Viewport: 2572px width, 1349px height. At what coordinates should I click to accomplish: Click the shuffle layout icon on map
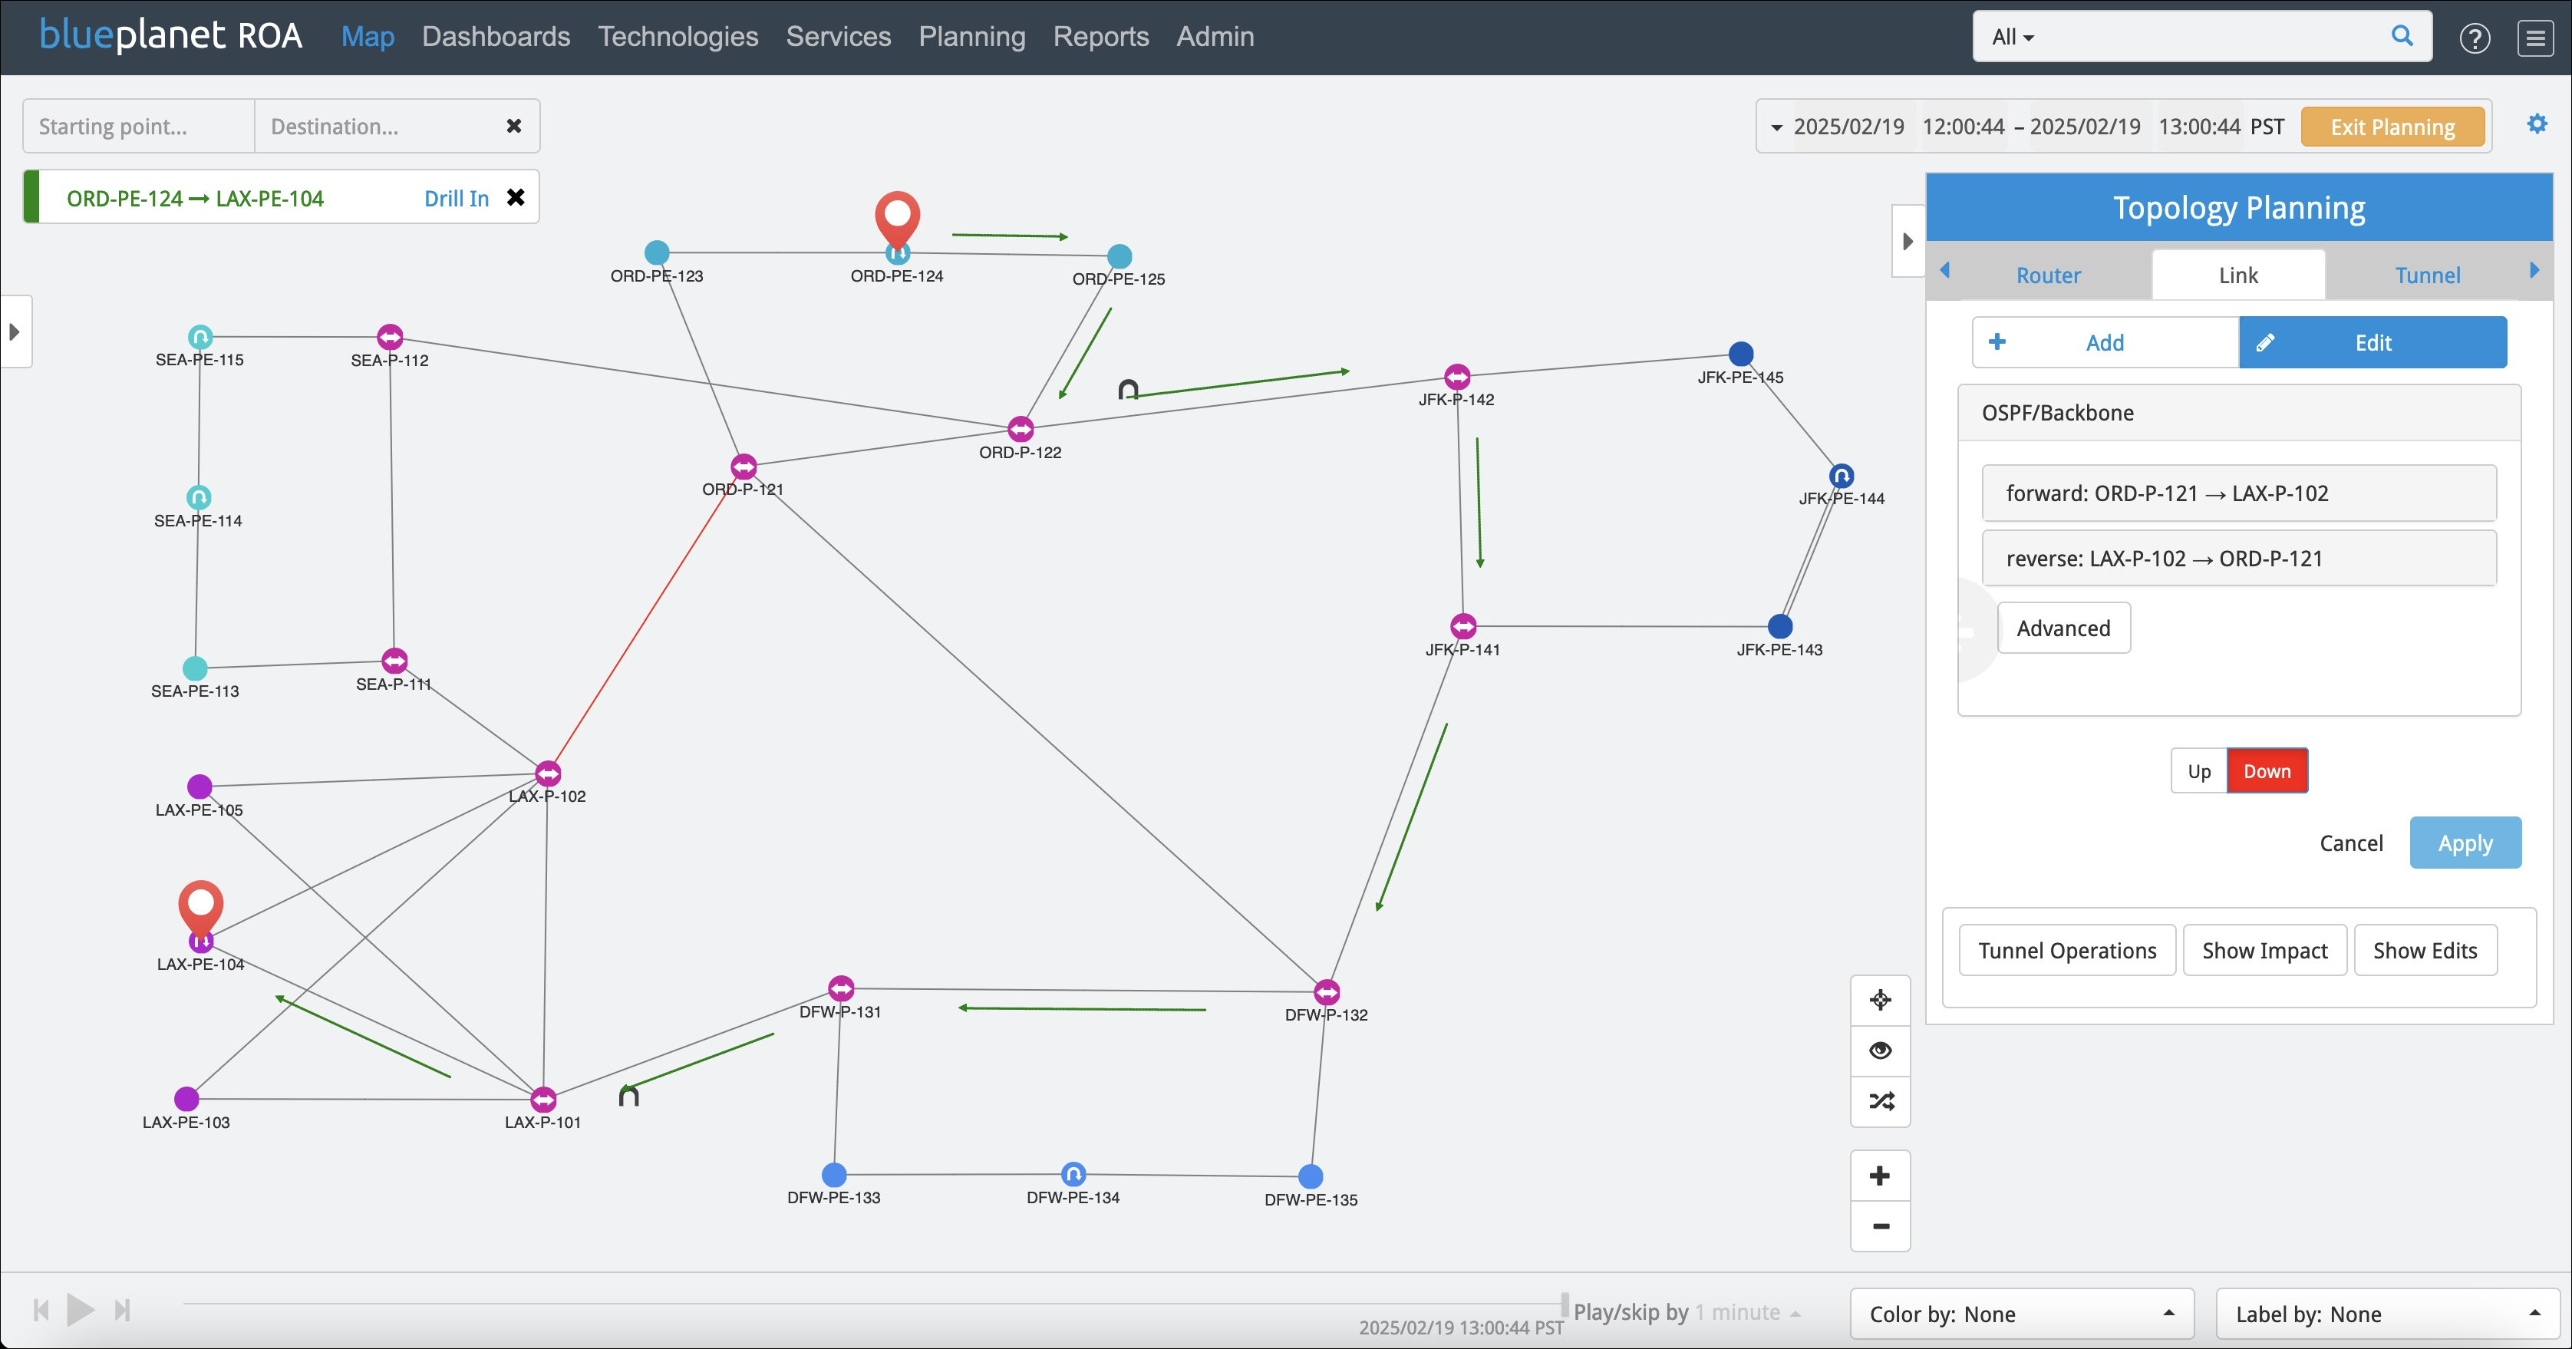tap(1879, 1101)
